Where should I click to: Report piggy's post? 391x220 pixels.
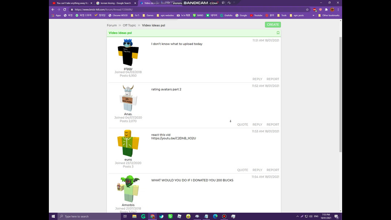pos(272,79)
